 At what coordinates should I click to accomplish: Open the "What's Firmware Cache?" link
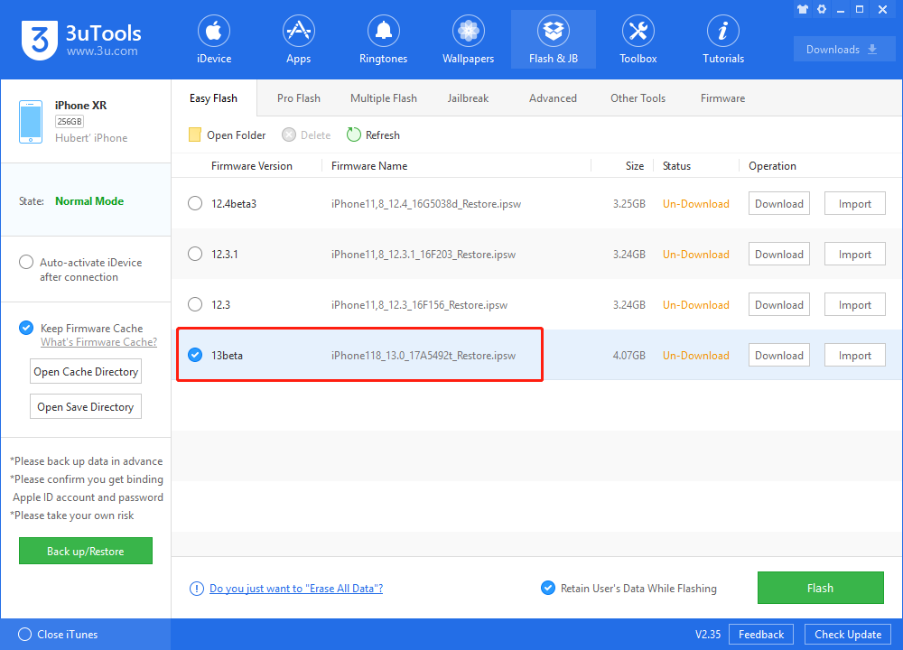[x=98, y=342]
